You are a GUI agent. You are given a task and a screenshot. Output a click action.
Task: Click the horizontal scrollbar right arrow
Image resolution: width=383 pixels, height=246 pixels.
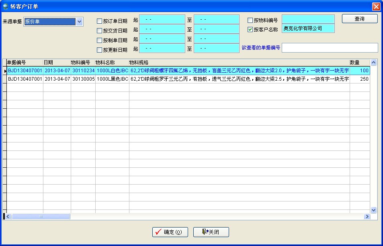[x=367, y=217]
